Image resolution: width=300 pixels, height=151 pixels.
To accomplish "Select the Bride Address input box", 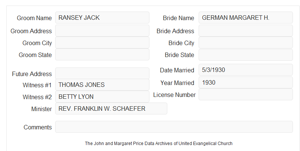I will click(246, 31).
